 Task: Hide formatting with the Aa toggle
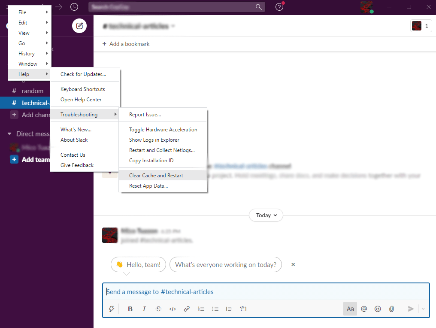[350, 309]
